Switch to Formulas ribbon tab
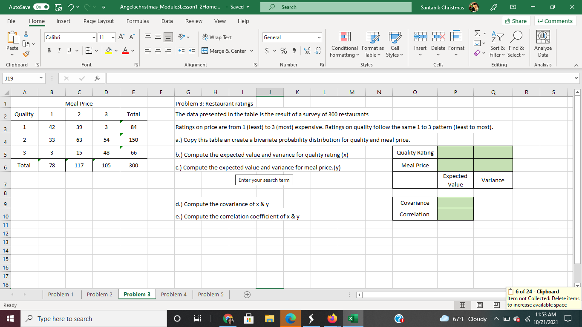The height and width of the screenshot is (327, 582). click(x=138, y=21)
